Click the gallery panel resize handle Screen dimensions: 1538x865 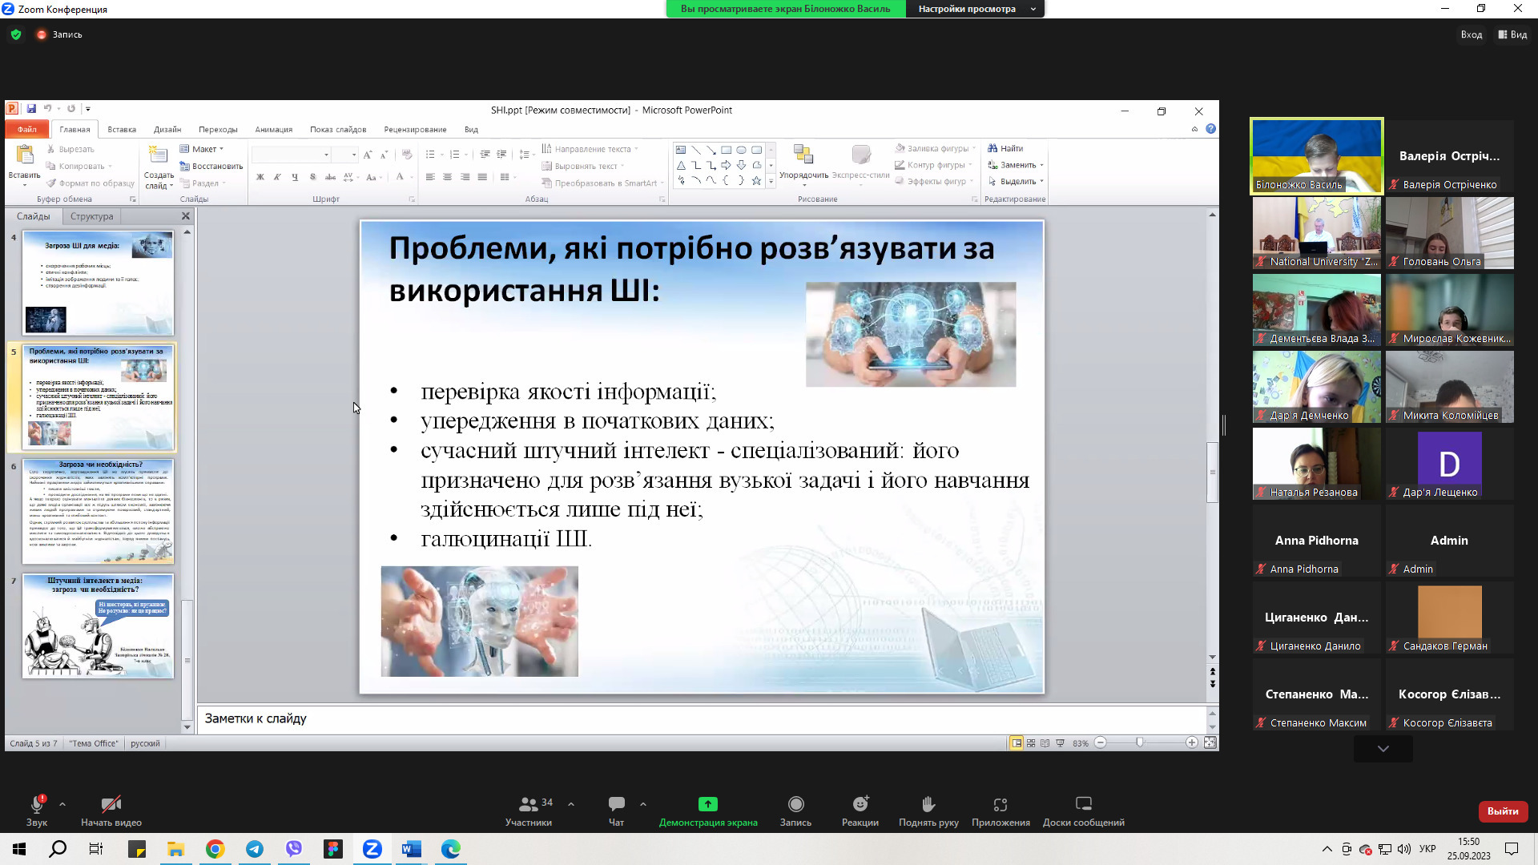coord(1223,425)
